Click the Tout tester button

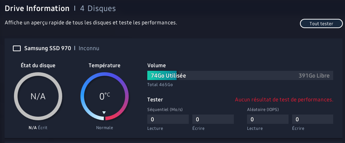point(321,23)
